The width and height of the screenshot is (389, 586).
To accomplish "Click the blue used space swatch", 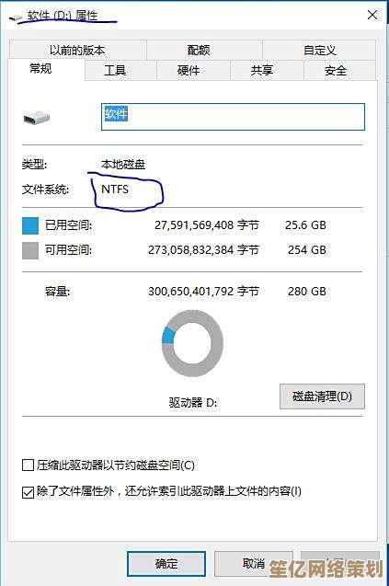I will [30, 225].
